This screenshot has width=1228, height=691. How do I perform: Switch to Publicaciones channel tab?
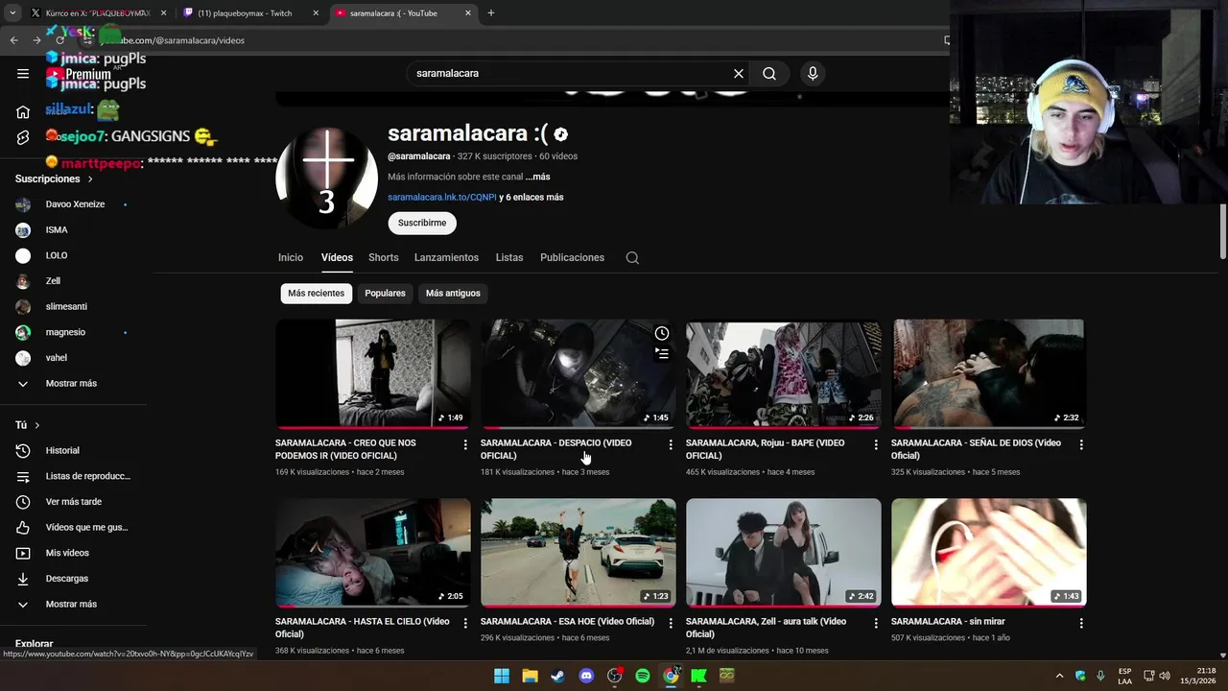point(572,257)
